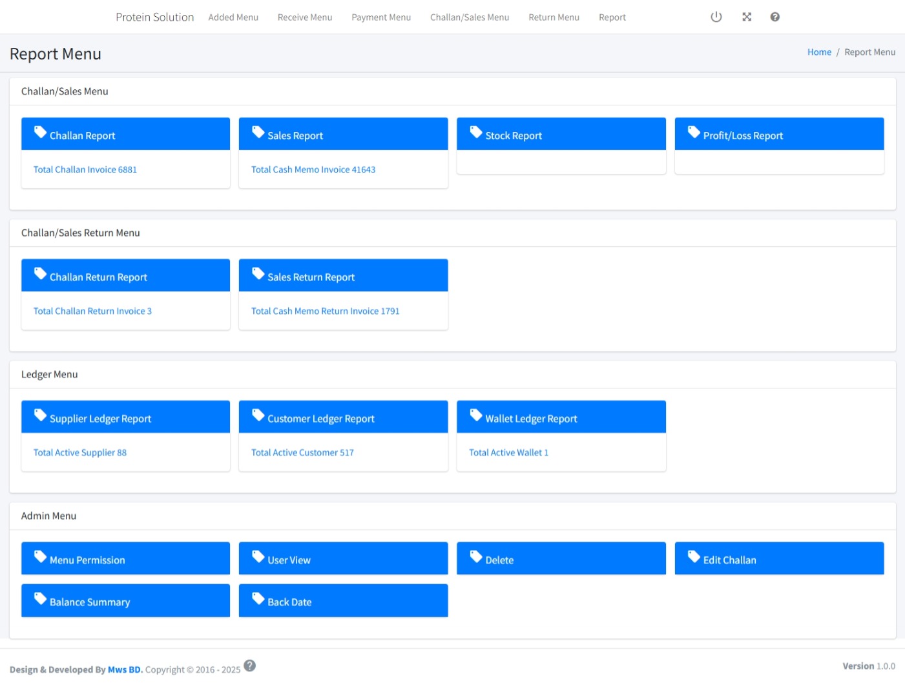Select the Report item in top navigation
This screenshot has height=685, width=905.
(612, 17)
